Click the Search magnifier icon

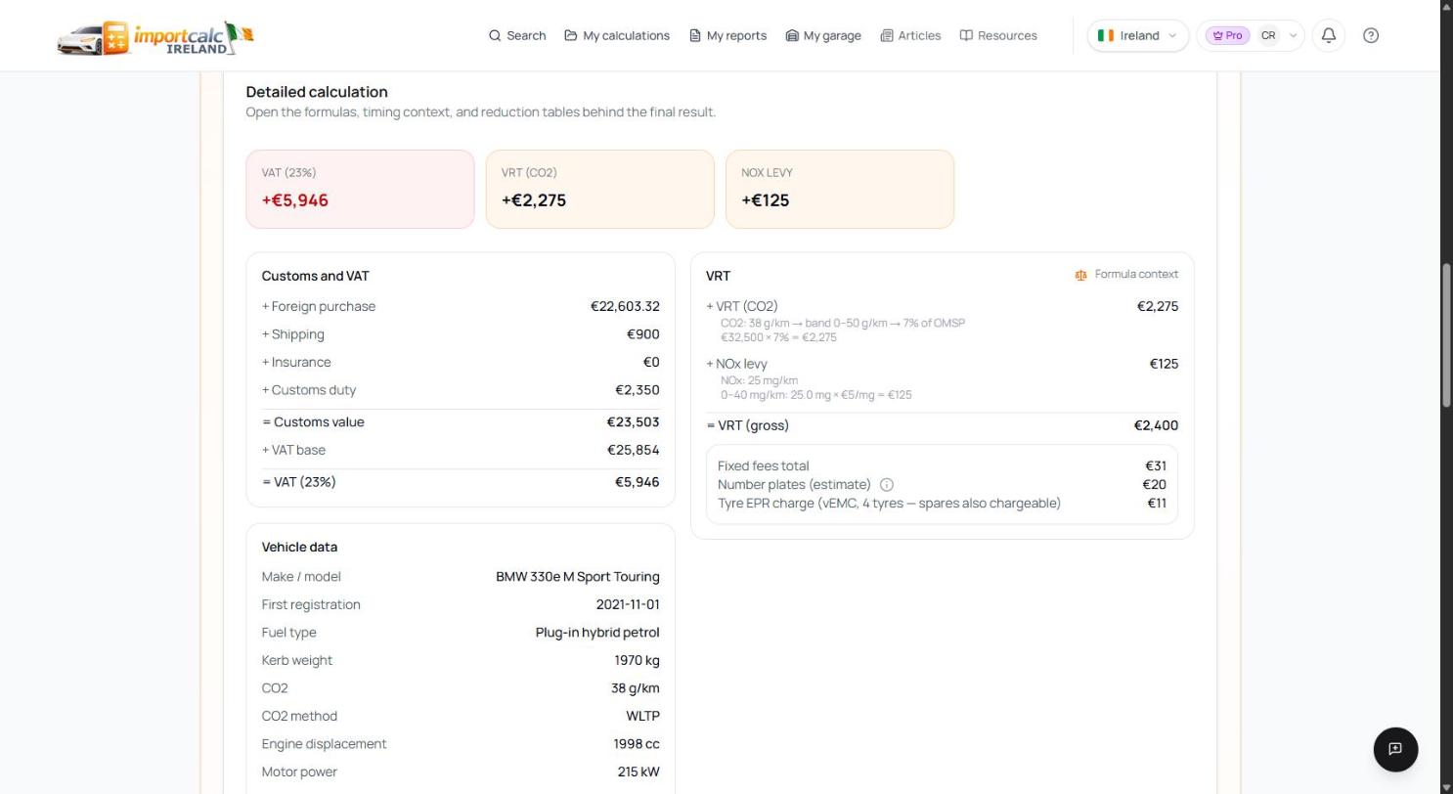[495, 35]
